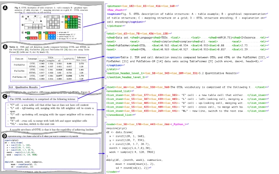Viewport: 279px width, 174px height.
Task: Click the black circled C marker
Action: click(4, 96)
